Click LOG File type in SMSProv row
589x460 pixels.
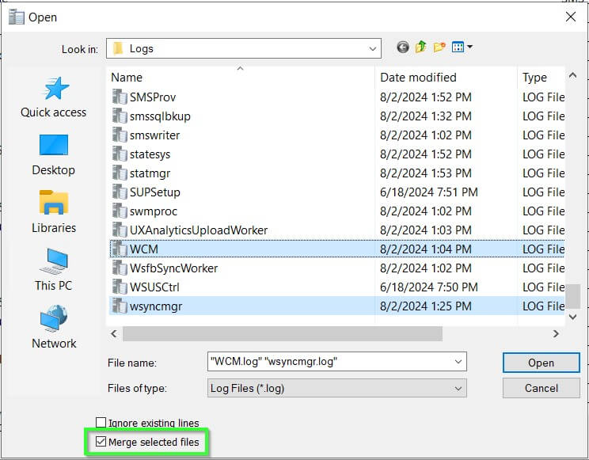544,97
